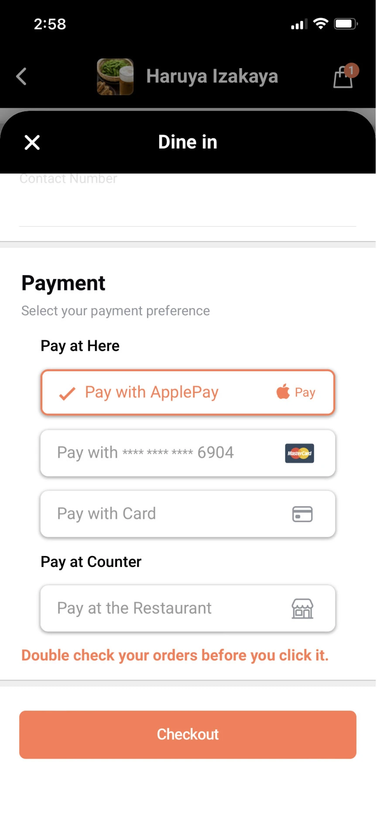Dismiss the Dine in sheet with the X
377x815 pixels.
(x=32, y=142)
